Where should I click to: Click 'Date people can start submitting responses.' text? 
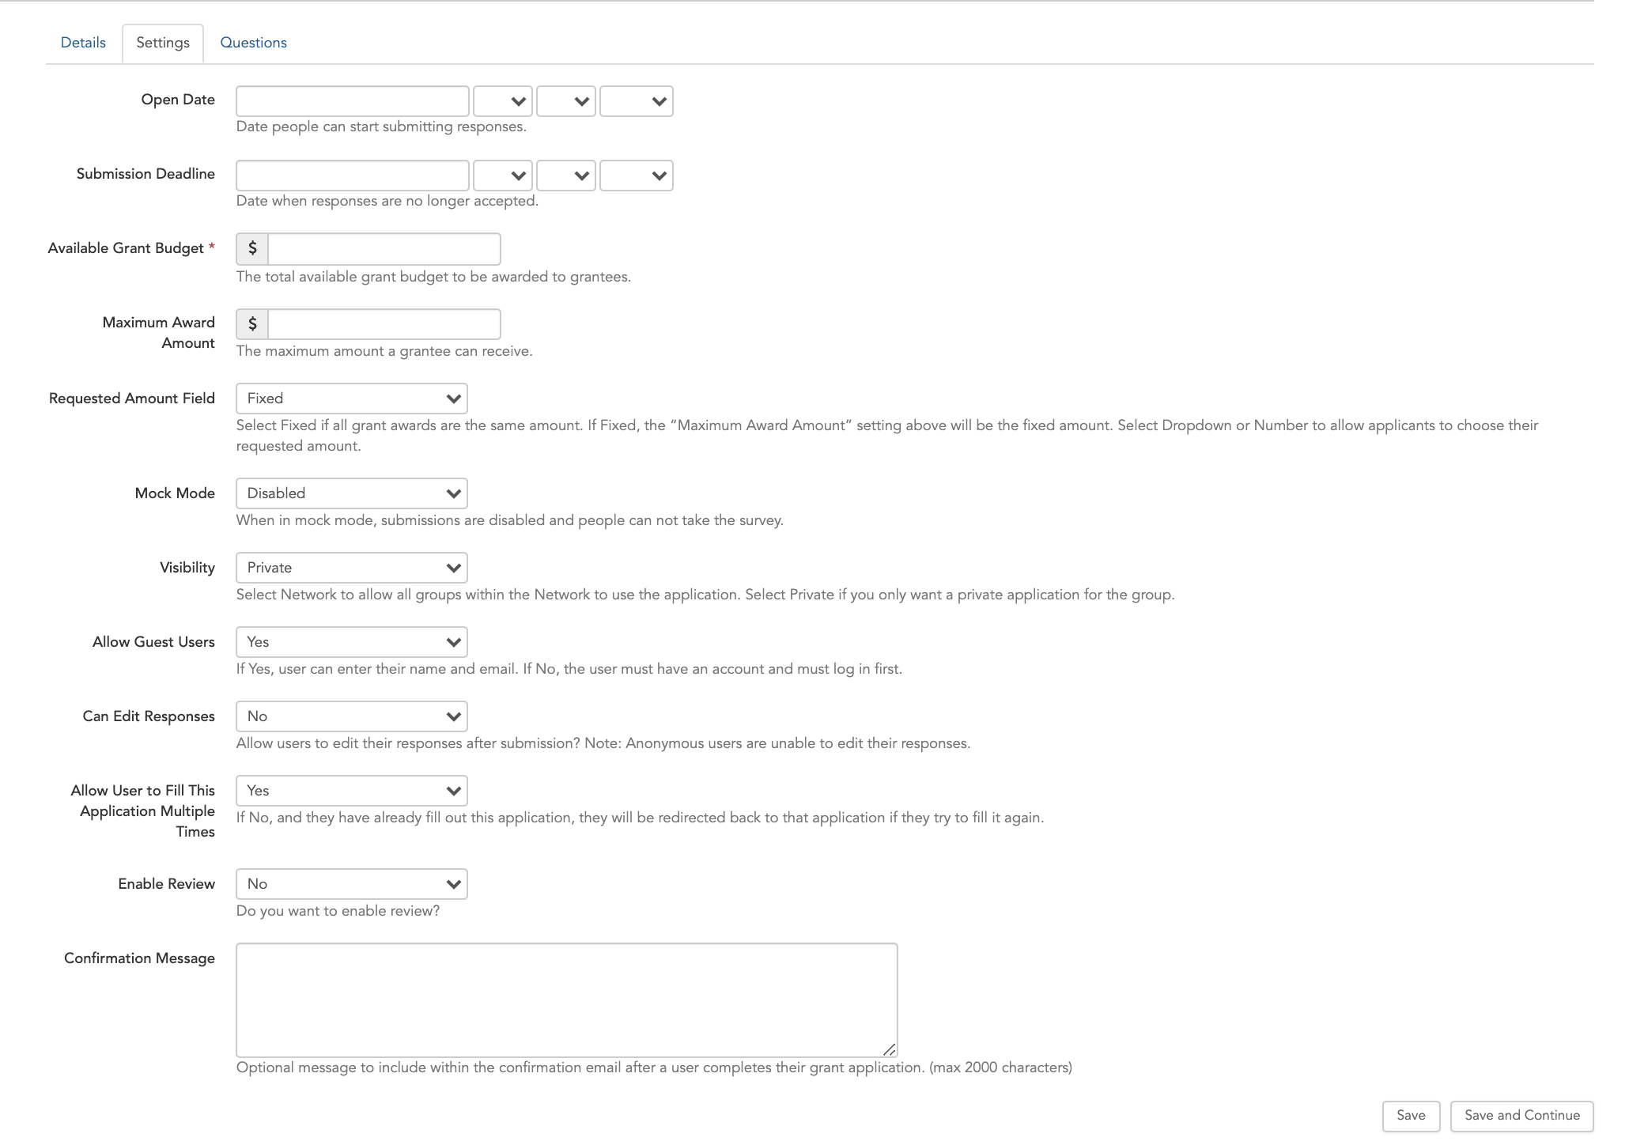(x=381, y=127)
